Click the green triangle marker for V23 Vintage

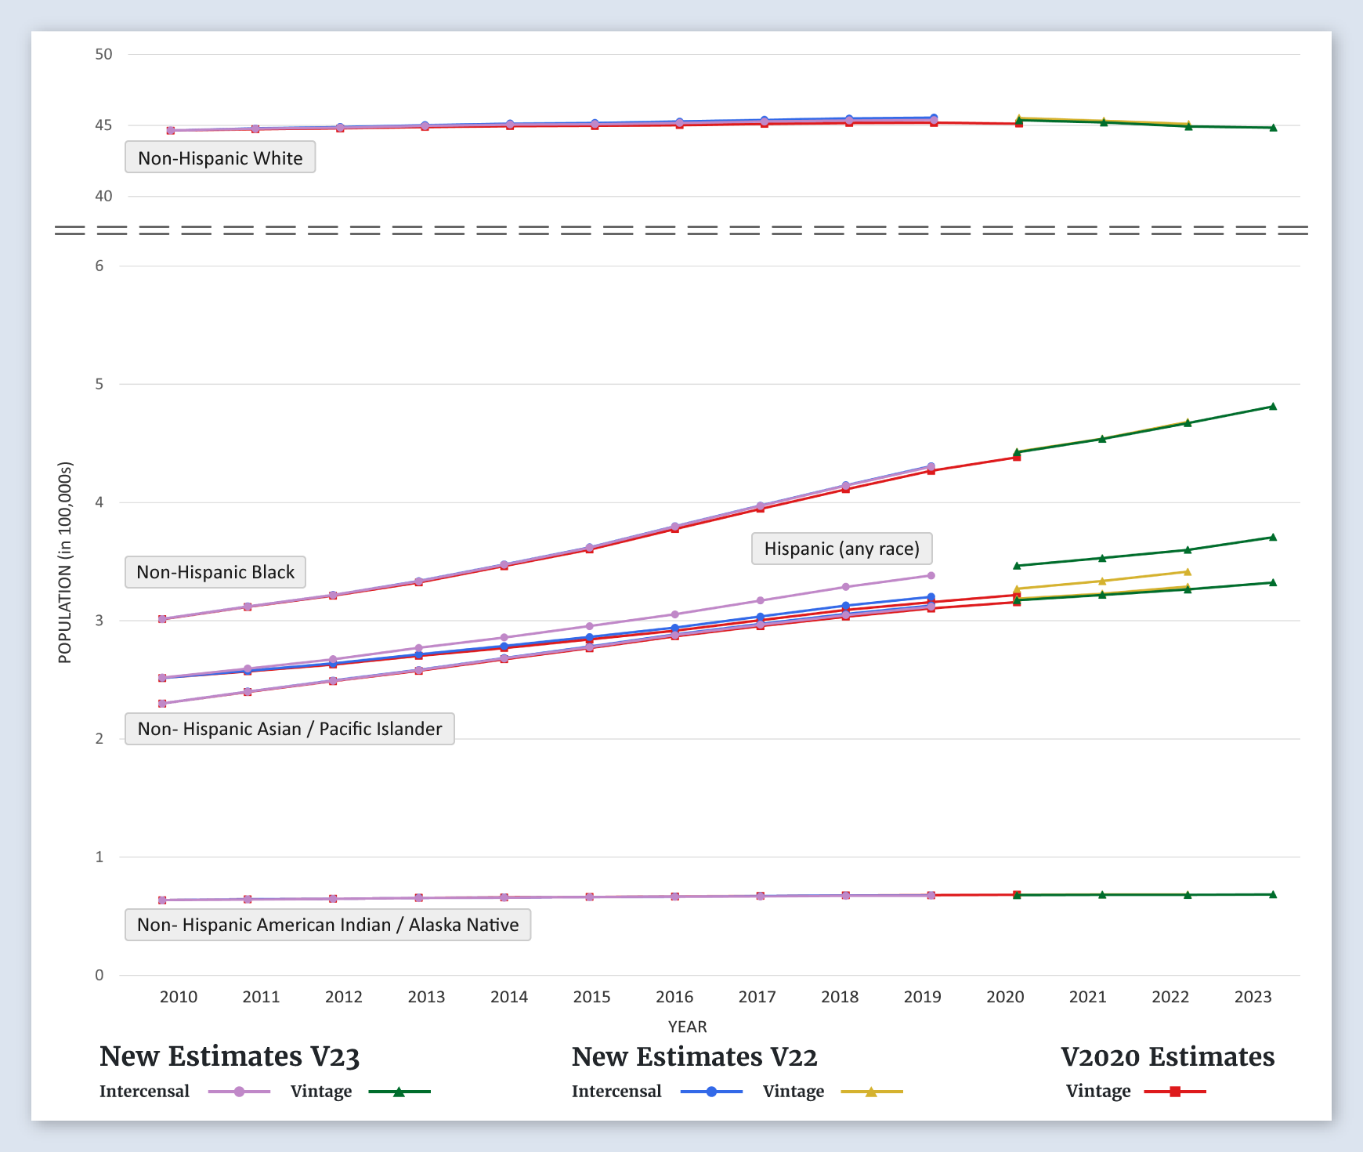point(399,1092)
